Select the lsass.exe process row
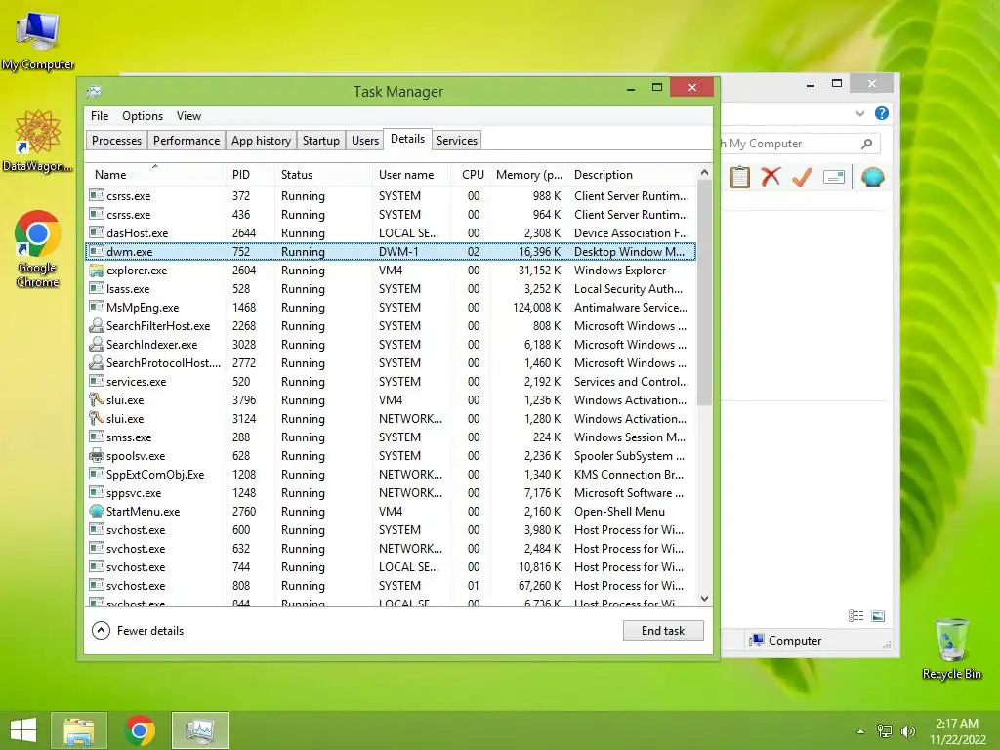 391,289
